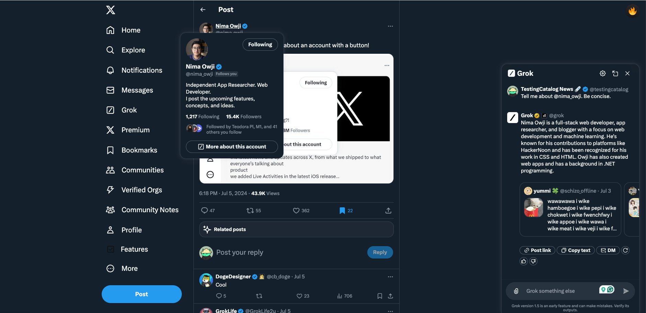Click the Grok something else input field
The height and width of the screenshot is (313, 646).
pyautogui.click(x=560, y=291)
